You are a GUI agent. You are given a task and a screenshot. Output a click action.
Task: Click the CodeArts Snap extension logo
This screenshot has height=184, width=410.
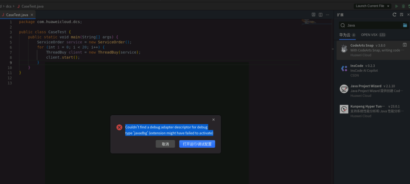pos(344,49)
